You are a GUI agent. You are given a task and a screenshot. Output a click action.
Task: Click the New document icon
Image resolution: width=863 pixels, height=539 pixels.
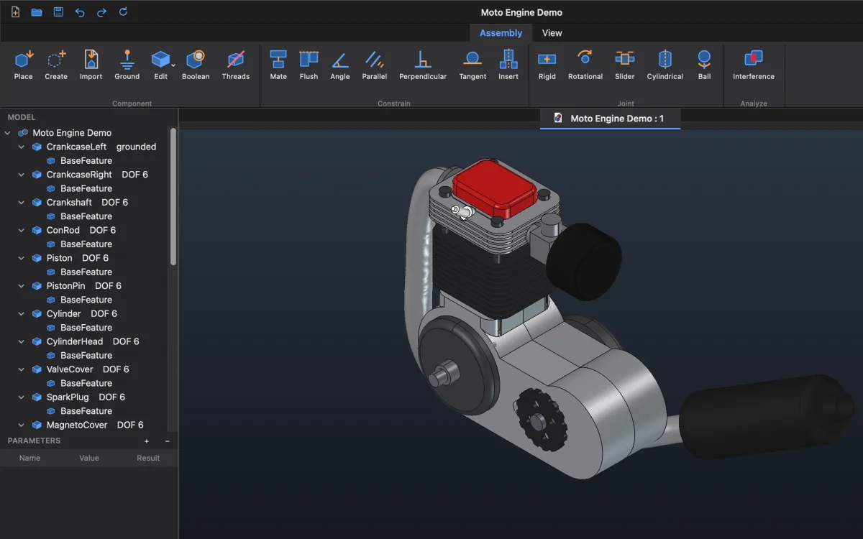pyautogui.click(x=15, y=12)
